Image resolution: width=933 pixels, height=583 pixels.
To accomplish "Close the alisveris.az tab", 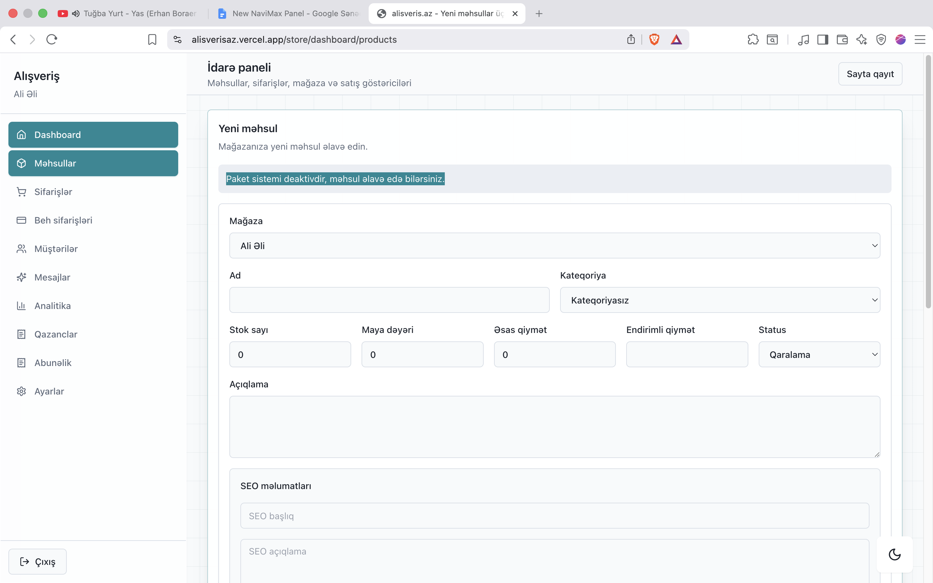I will coord(515,14).
